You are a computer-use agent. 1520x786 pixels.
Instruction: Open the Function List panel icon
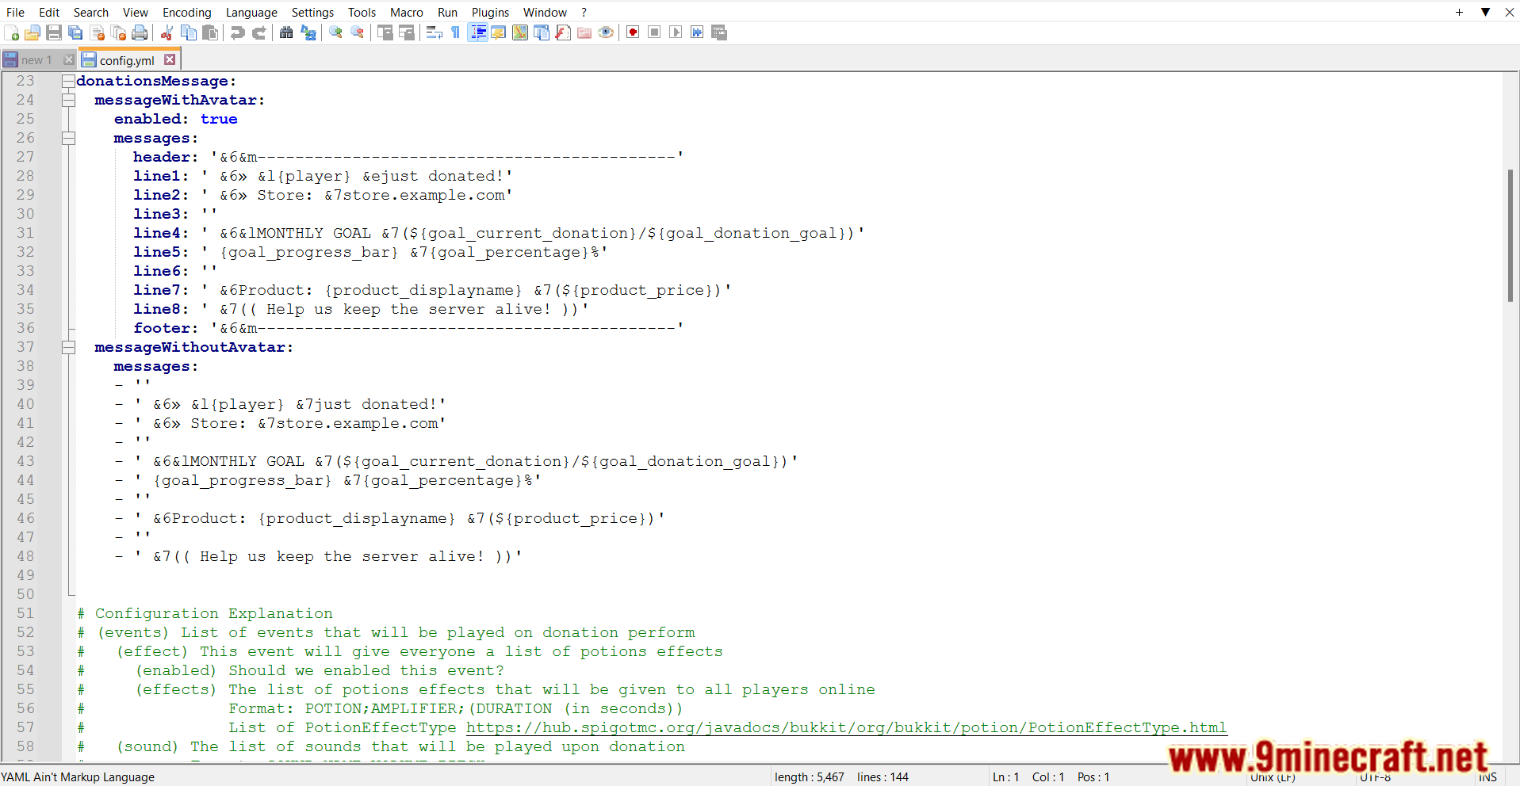tap(563, 32)
